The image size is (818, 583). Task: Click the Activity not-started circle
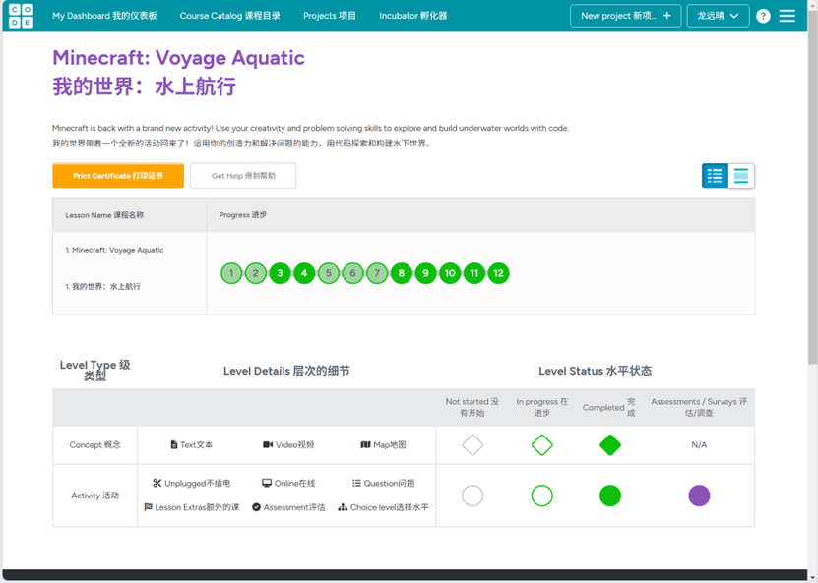[x=472, y=496]
